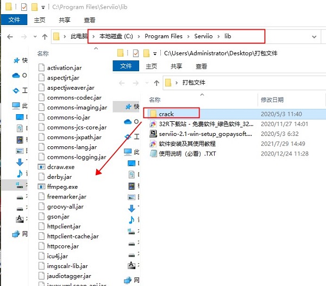Select 软件安装及其使用教程 shortcut

(183, 144)
